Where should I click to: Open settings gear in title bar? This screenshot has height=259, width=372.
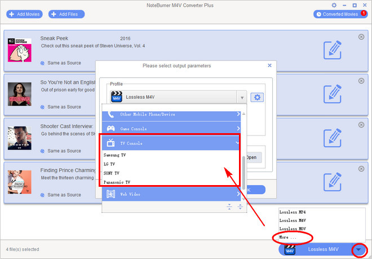tap(334, 5)
